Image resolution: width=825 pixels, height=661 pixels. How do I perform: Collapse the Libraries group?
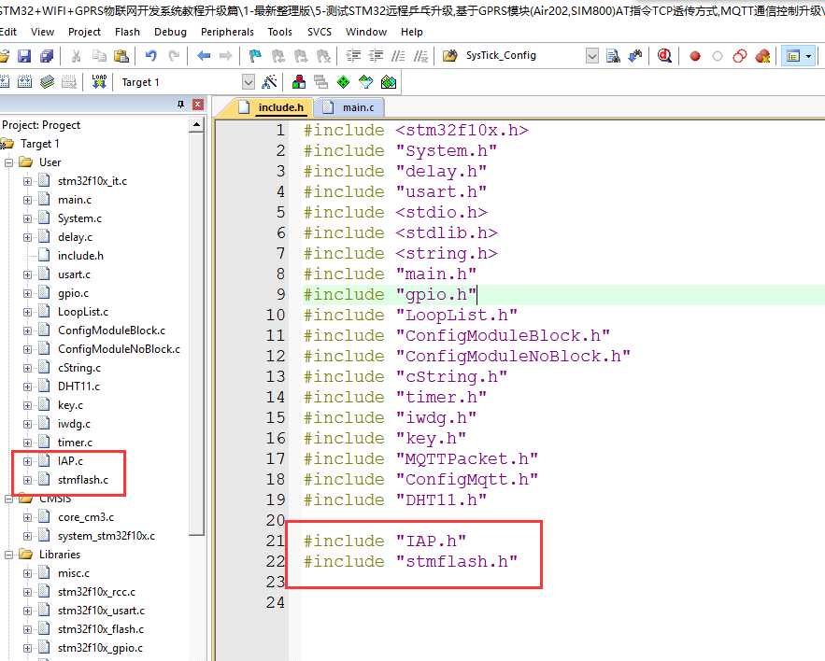(9, 555)
